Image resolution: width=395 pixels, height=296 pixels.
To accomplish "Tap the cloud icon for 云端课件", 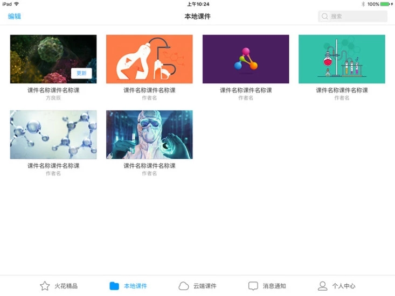I will click(x=184, y=286).
